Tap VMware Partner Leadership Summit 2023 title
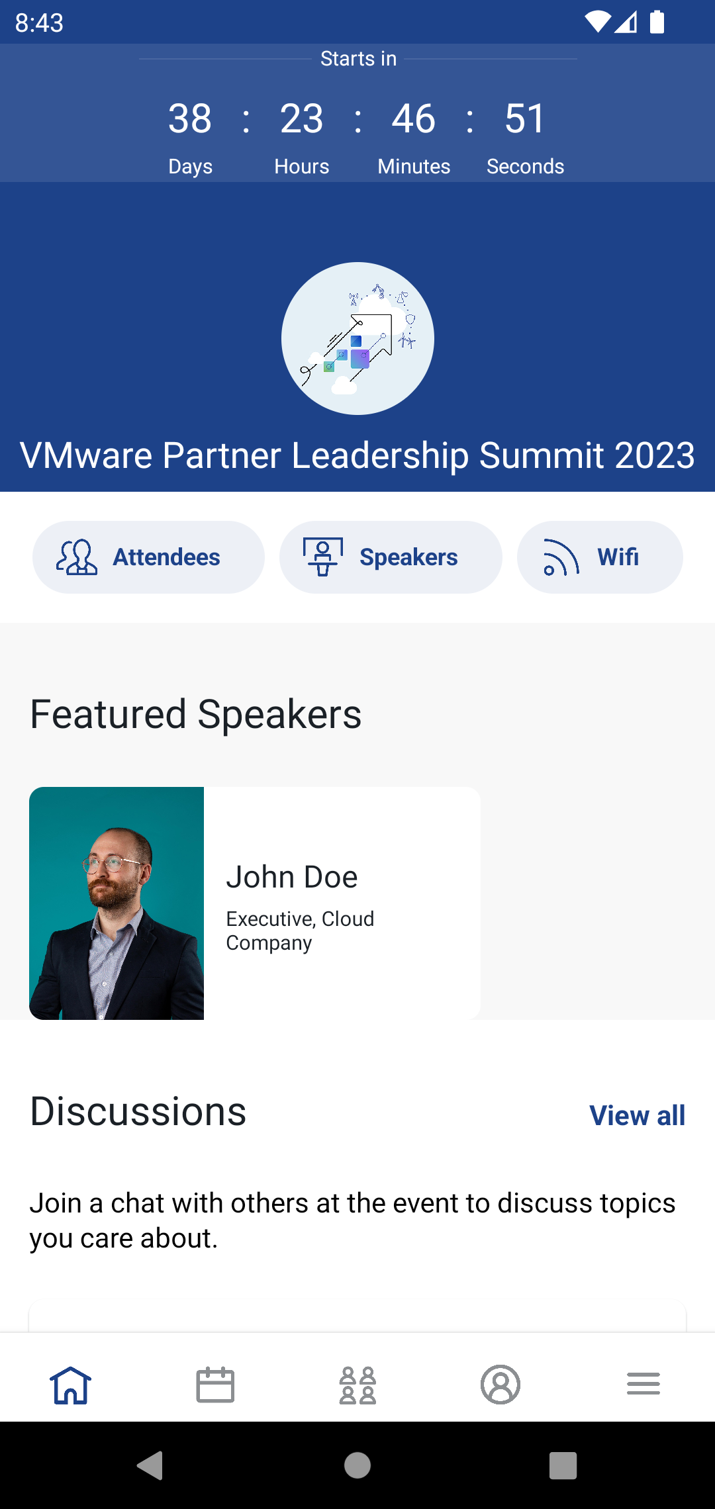This screenshot has width=715, height=1509. pyautogui.click(x=358, y=455)
